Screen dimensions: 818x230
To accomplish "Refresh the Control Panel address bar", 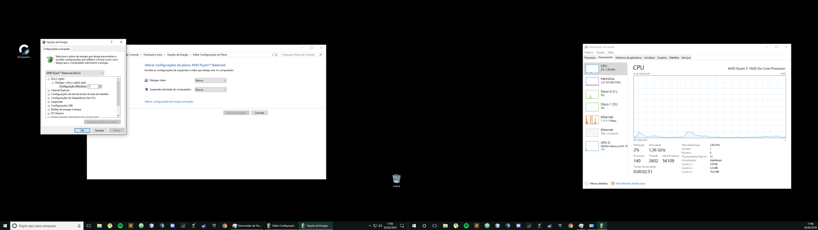I will click(x=276, y=55).
